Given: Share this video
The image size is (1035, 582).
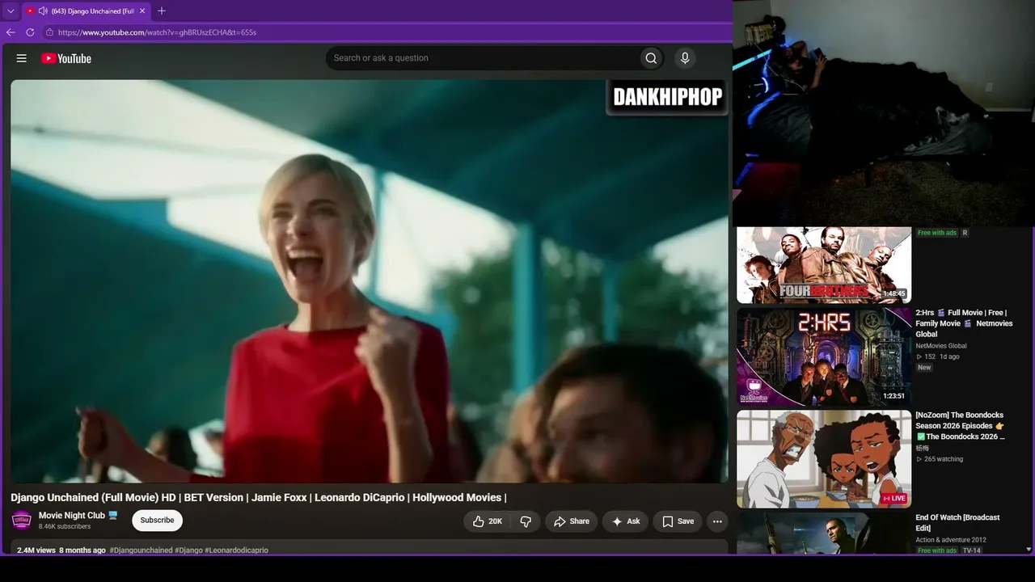Looking at the screenshot, I should click(571, 521).
